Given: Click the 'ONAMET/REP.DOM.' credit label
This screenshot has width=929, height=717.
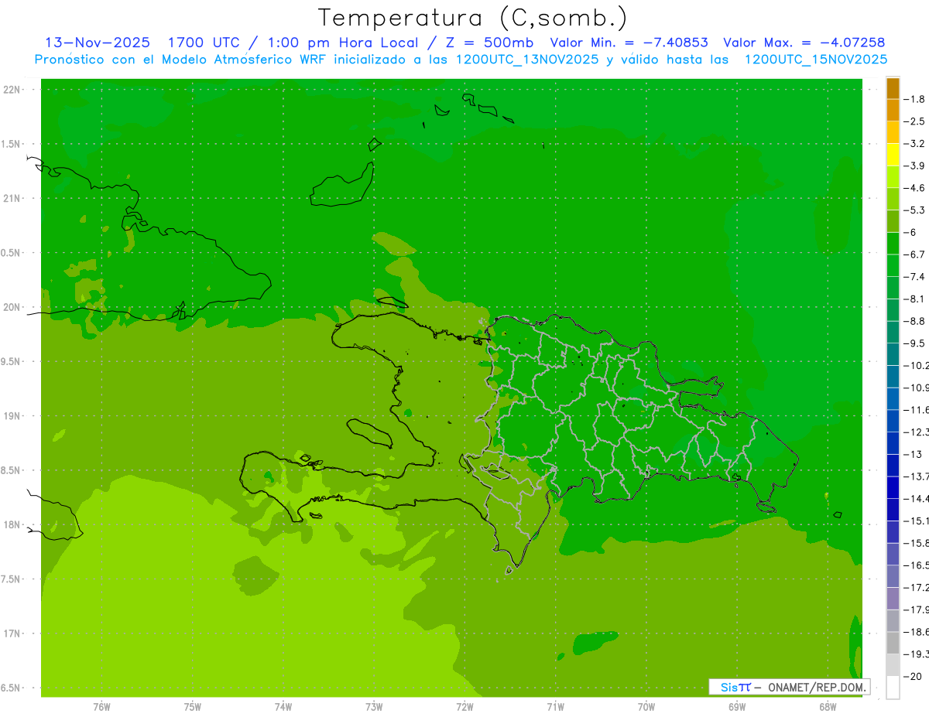Looking at the screenshot, I should click(816, 687).
